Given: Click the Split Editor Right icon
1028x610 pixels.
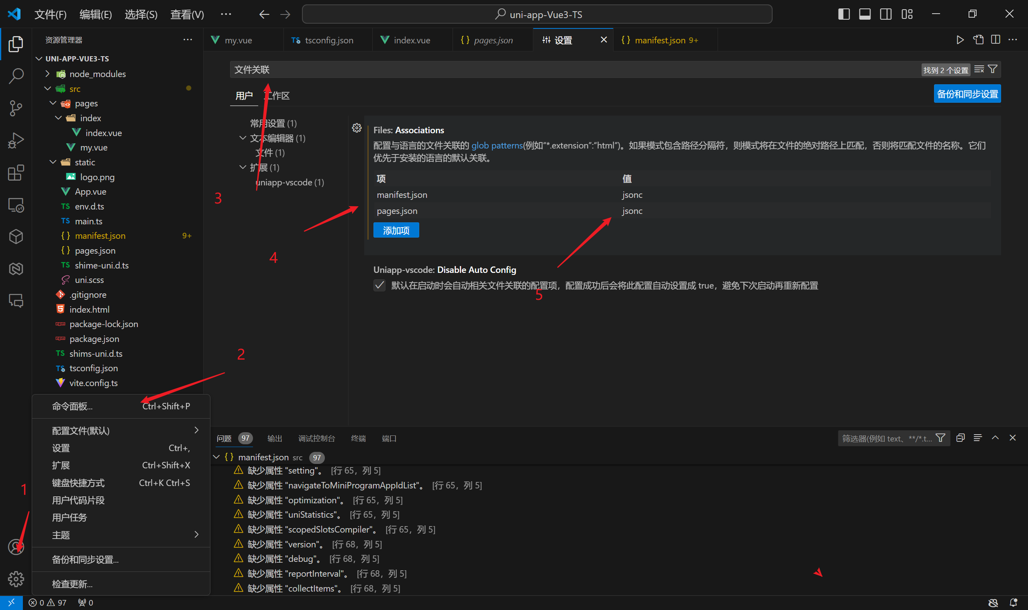Looking at the screenshot, I should [x=995, y=40].
